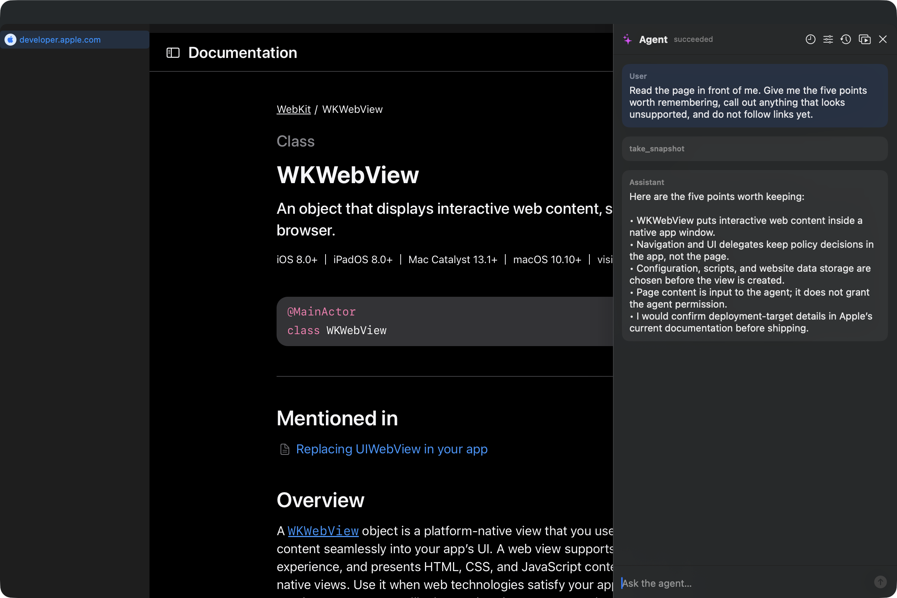Open the Agent history icon
The image size is (897, 598).
[x=846, y=39]
